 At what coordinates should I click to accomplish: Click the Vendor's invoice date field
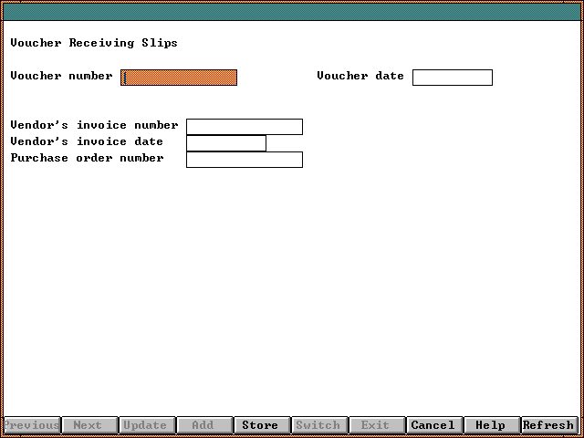(x=225, y=143)
